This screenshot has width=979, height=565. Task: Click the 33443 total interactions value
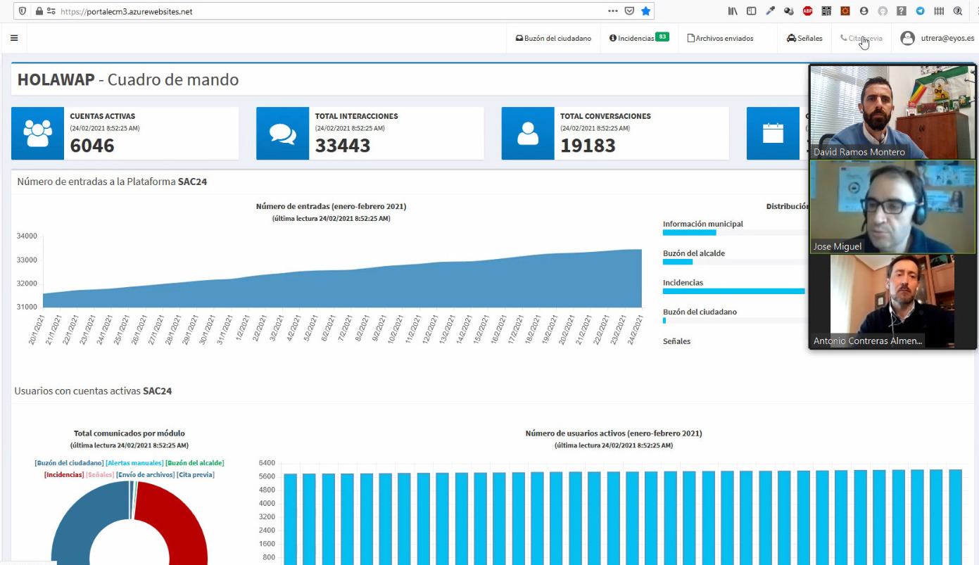point(343,146)
